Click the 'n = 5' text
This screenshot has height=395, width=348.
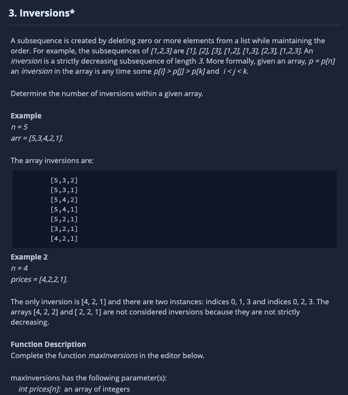[19, 127]
